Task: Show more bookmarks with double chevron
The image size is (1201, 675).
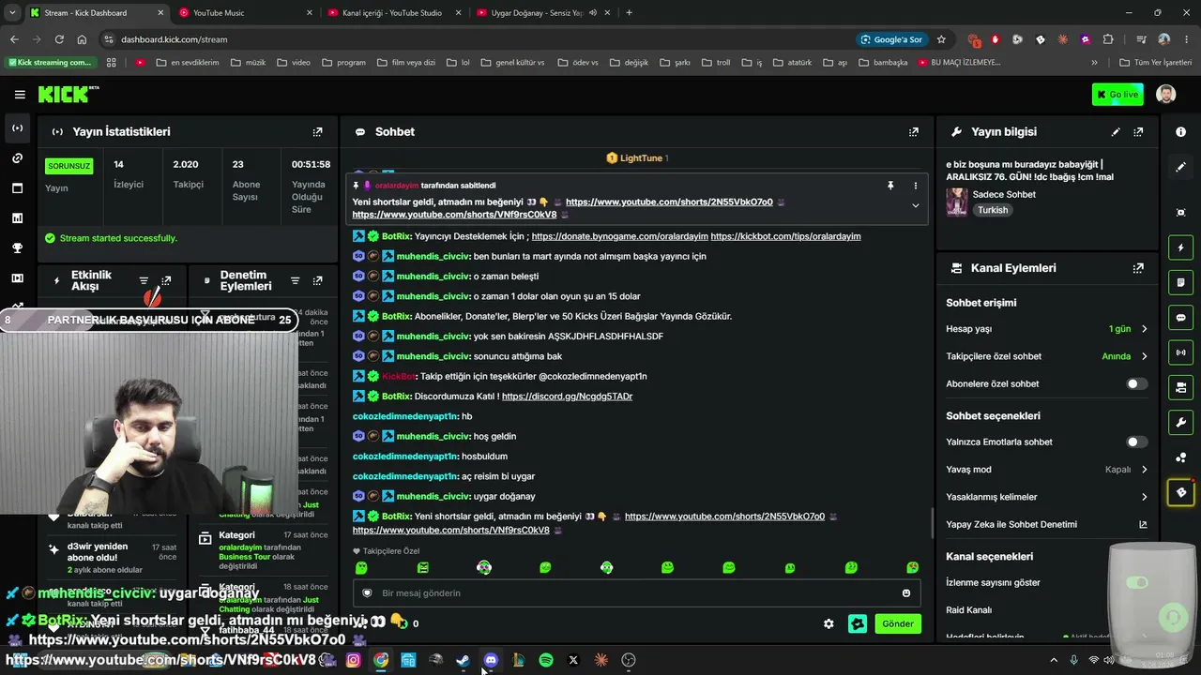Action: (x=1094, y=63)
